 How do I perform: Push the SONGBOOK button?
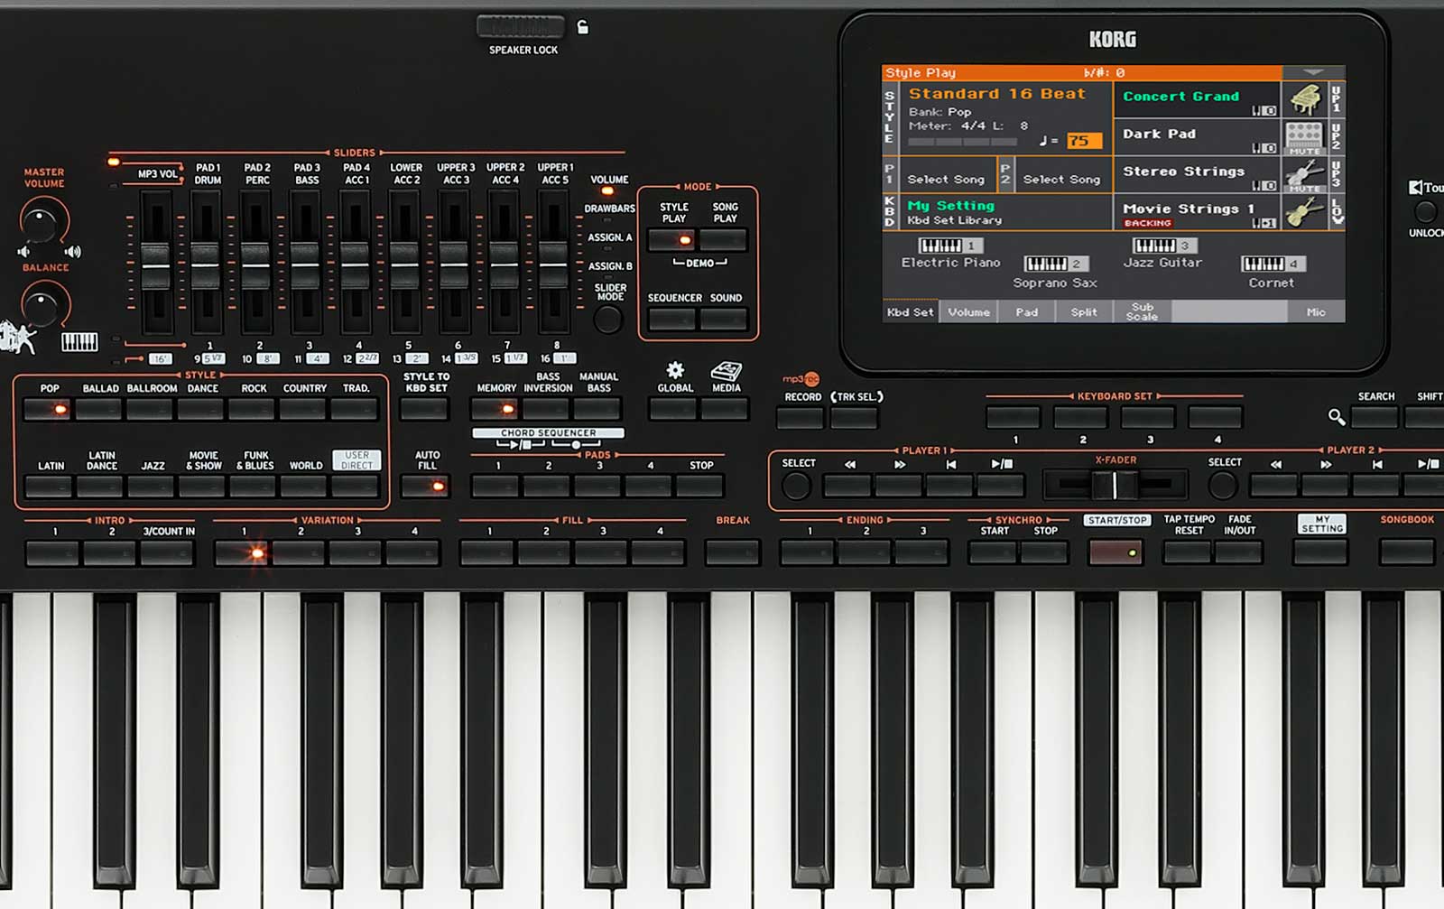[1407, 552]
